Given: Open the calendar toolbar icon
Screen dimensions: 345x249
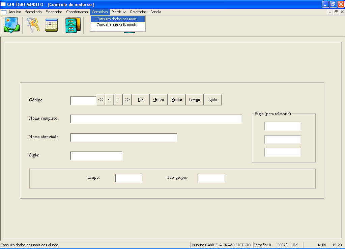Looking at the screenshot, I should [52, 25].
